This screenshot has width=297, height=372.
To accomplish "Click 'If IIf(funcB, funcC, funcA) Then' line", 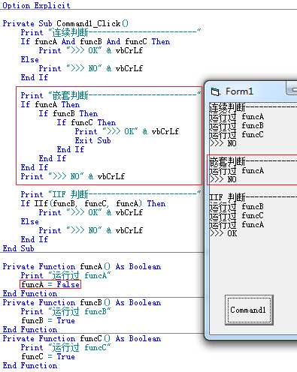I will tap(93, 203).
